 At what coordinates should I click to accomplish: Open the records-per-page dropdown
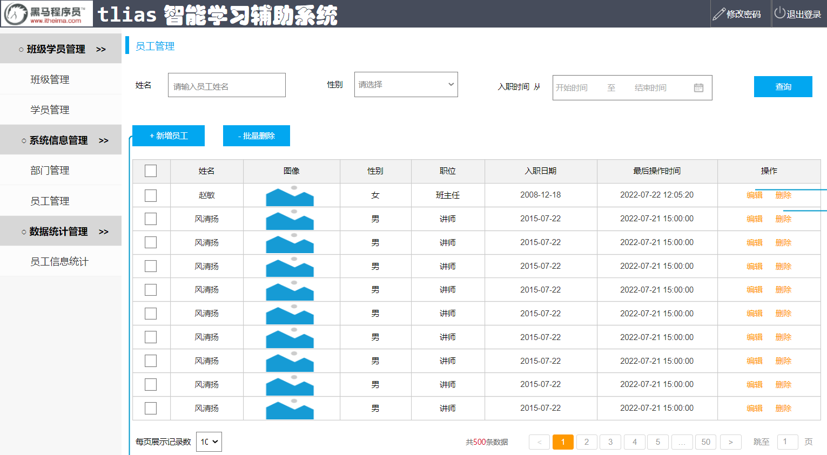209,442
